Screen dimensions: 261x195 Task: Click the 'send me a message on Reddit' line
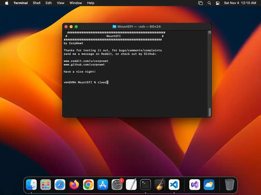(x=110, y=54)
